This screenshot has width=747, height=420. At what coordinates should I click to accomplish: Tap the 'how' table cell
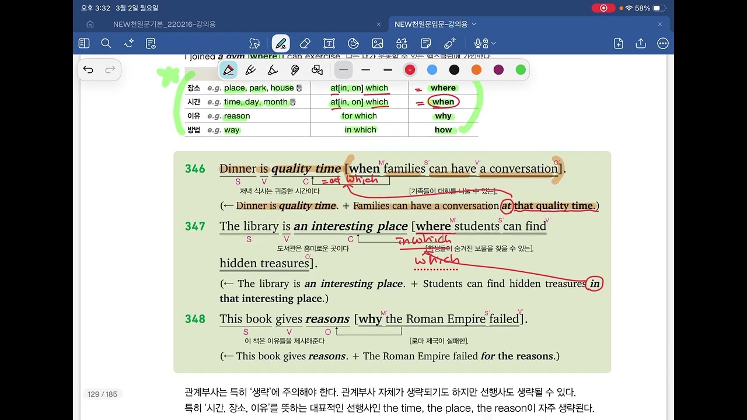(x=444, y=130)
